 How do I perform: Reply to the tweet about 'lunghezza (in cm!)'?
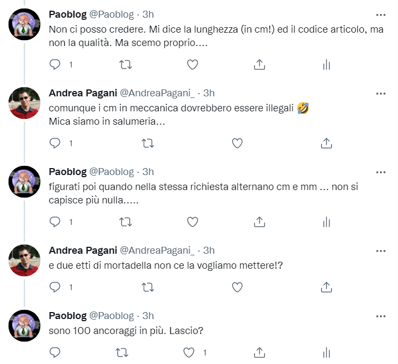[x=55, y=65]
